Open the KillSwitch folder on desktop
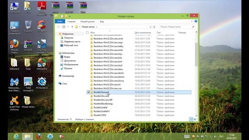This screenshot has width=249, height=140. [14, 64]
